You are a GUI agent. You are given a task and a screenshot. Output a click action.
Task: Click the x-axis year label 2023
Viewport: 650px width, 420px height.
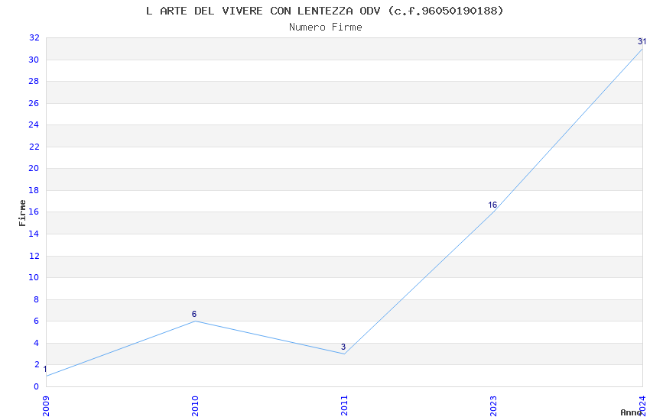493,406
